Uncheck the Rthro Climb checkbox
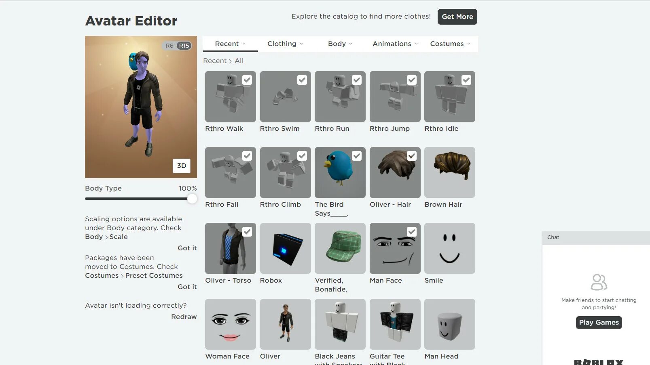This screenshot has width=650, height=365. 302,156
